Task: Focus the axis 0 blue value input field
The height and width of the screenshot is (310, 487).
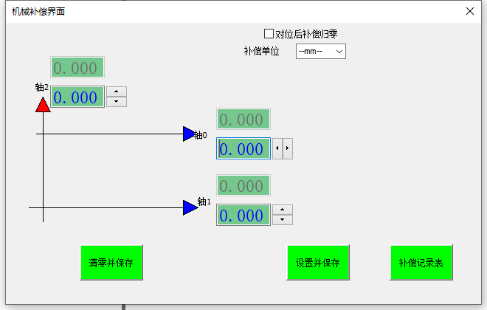Action: pos(243,149)
